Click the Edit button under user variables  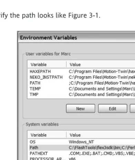tap(113, 109)
